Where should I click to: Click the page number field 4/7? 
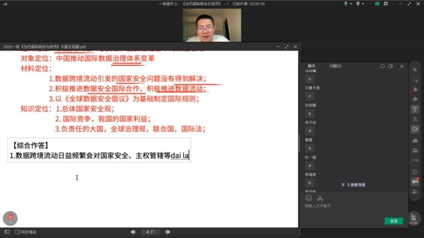pyautogui.click(x=150, y=232)
